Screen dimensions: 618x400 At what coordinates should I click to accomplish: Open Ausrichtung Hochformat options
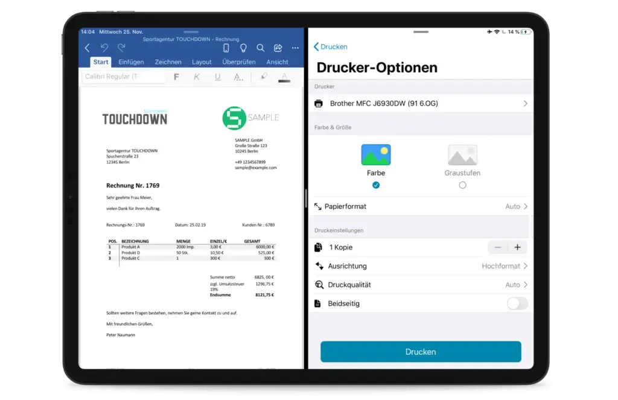pos(421,266)
